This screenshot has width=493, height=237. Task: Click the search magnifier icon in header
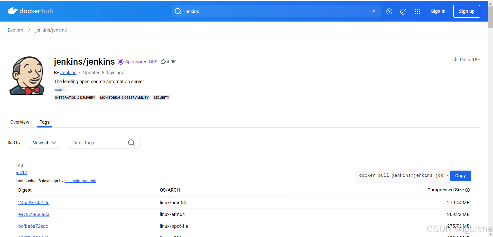[x=178, y=11]
